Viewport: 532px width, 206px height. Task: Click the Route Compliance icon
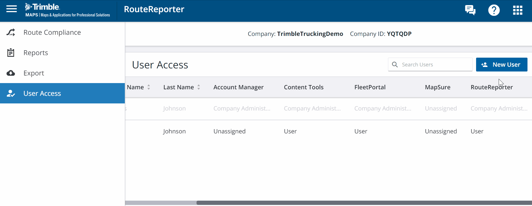[x=11, y=32]
